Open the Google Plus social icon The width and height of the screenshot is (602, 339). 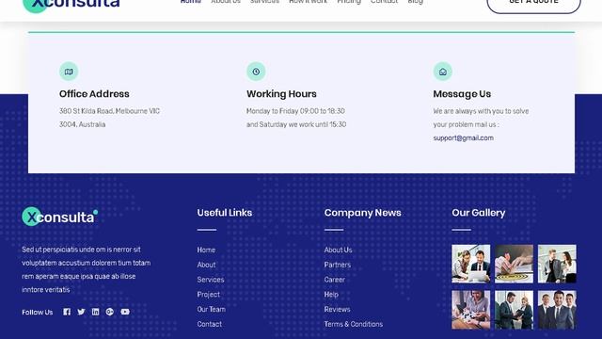(110, 312)
